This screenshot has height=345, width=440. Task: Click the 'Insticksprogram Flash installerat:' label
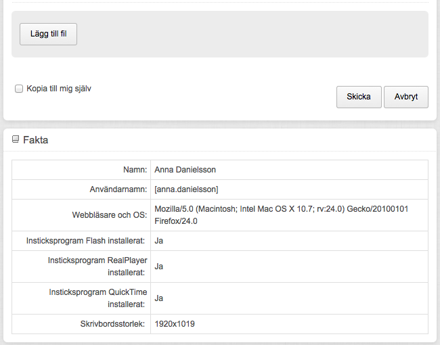(85, 241)
